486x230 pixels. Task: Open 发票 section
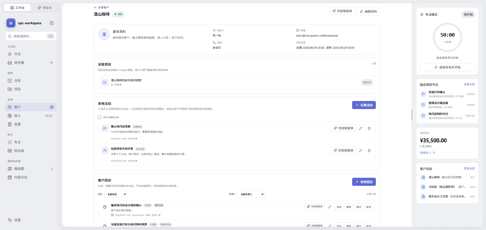[31, 124]
